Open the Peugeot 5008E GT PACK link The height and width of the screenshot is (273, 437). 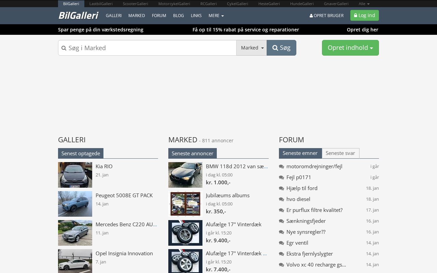(124, 196)
